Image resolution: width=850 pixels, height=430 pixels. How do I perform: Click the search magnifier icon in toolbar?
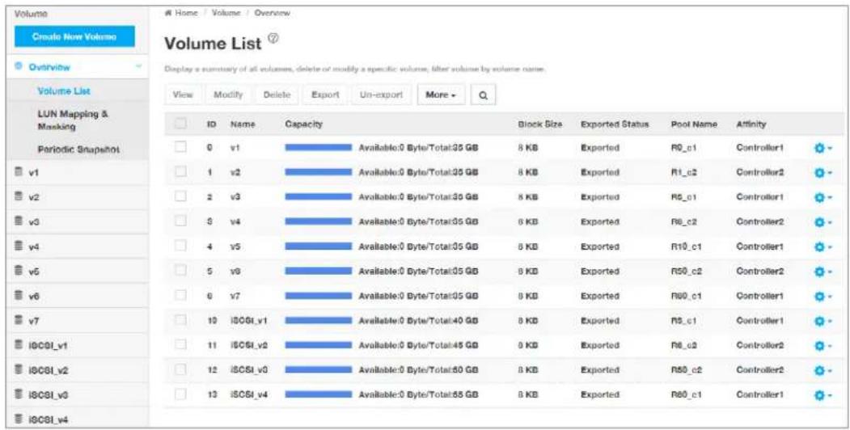[483, 95]
